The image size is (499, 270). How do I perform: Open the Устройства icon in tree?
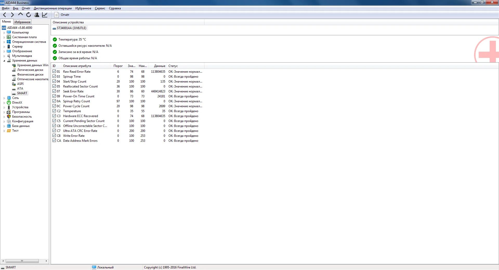9,107
